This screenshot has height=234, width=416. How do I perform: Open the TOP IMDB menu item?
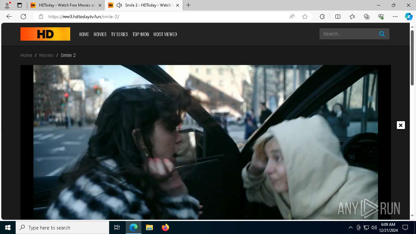pyautogui.click(x=141, y=34)
